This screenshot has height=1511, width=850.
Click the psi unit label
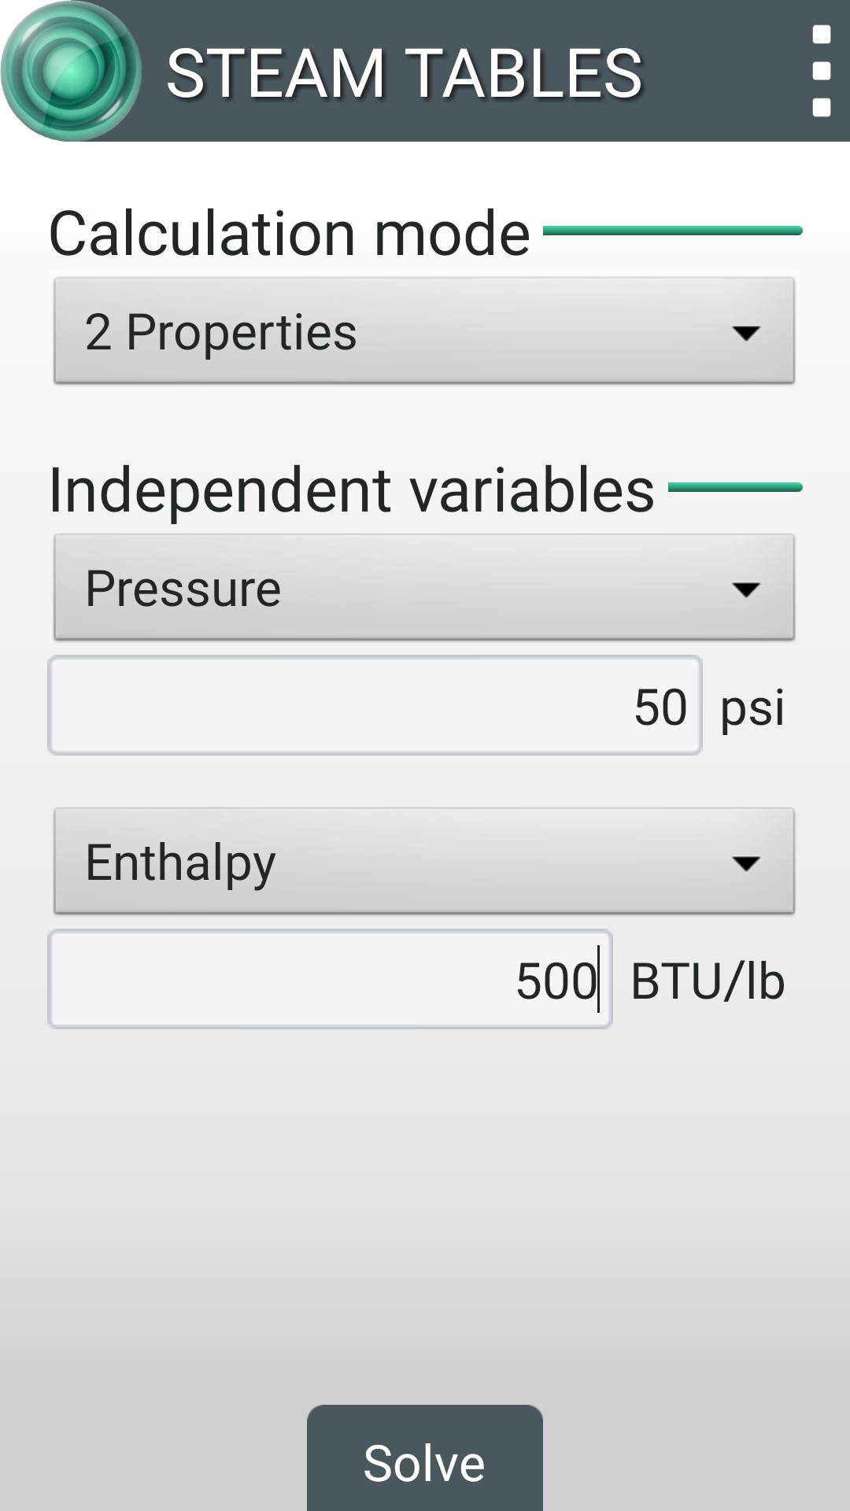coord(752,707)
